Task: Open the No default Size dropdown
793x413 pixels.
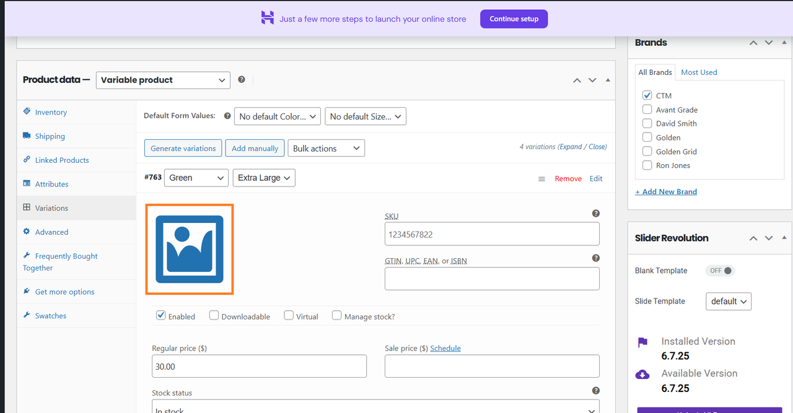Action: pos(365,116)
